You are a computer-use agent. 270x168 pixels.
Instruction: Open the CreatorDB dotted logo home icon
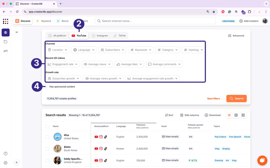pos(6,21)
